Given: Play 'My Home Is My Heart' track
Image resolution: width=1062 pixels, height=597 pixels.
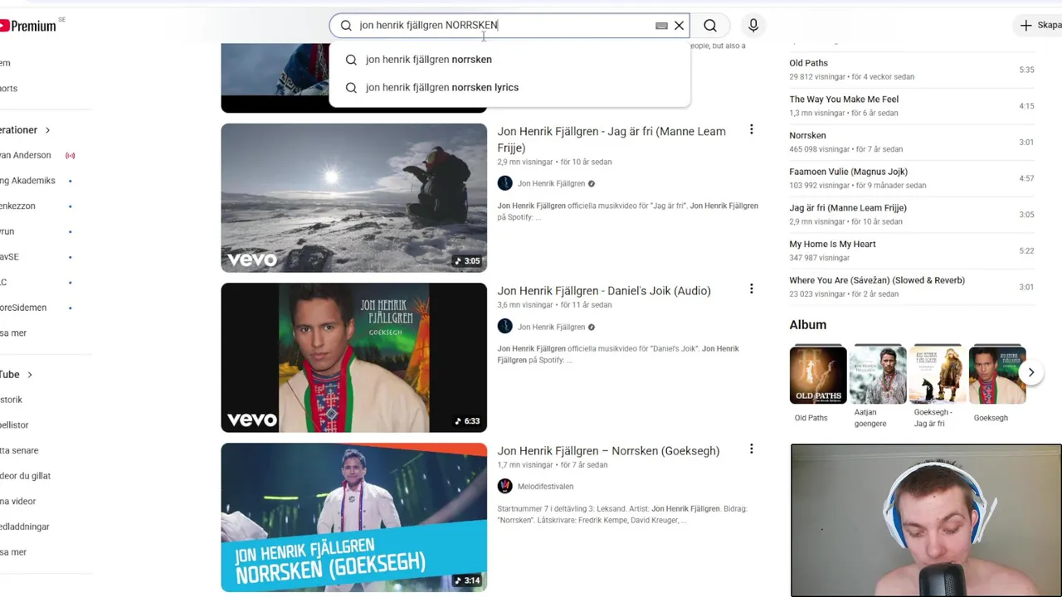Looking at the screenshot, I should coord(911,250).
